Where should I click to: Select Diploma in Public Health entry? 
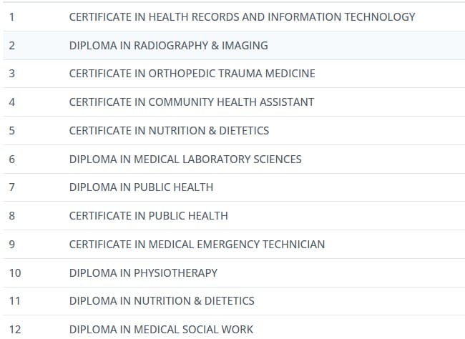pyautogui.click(x=141, y=187)
